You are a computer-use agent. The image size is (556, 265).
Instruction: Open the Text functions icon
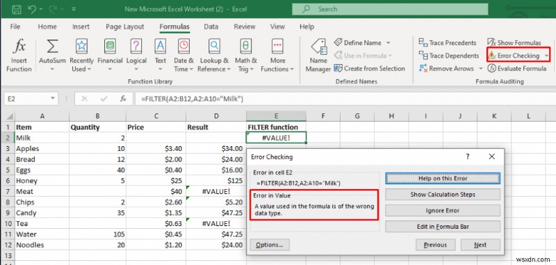[161, 47]
